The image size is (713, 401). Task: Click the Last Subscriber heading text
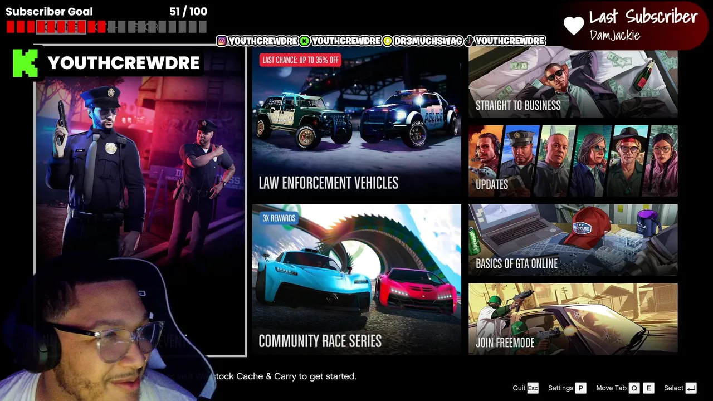[643, 17]
